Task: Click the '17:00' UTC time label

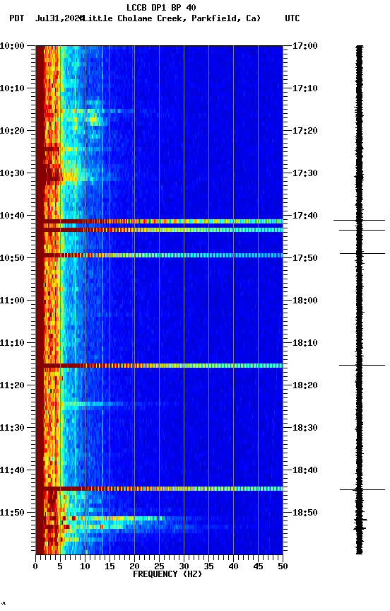Action: click(x=305, y=46)
